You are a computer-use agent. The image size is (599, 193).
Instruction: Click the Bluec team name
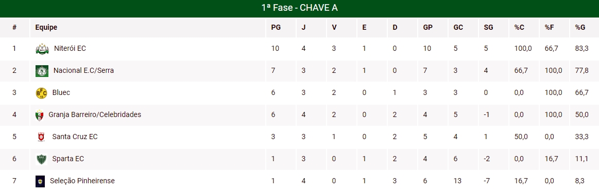tap(61, 92)
